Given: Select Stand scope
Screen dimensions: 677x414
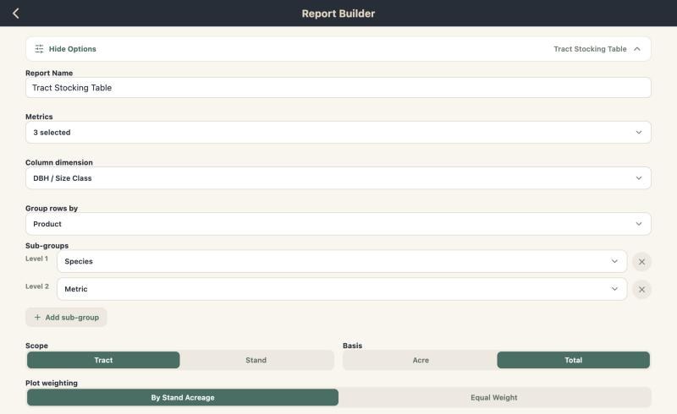Looking at the screenshot, I should [256, 360].
